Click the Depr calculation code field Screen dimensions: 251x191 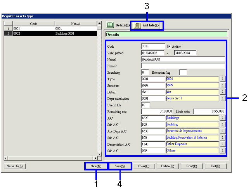pyautogui.click(x=153, y=98)
